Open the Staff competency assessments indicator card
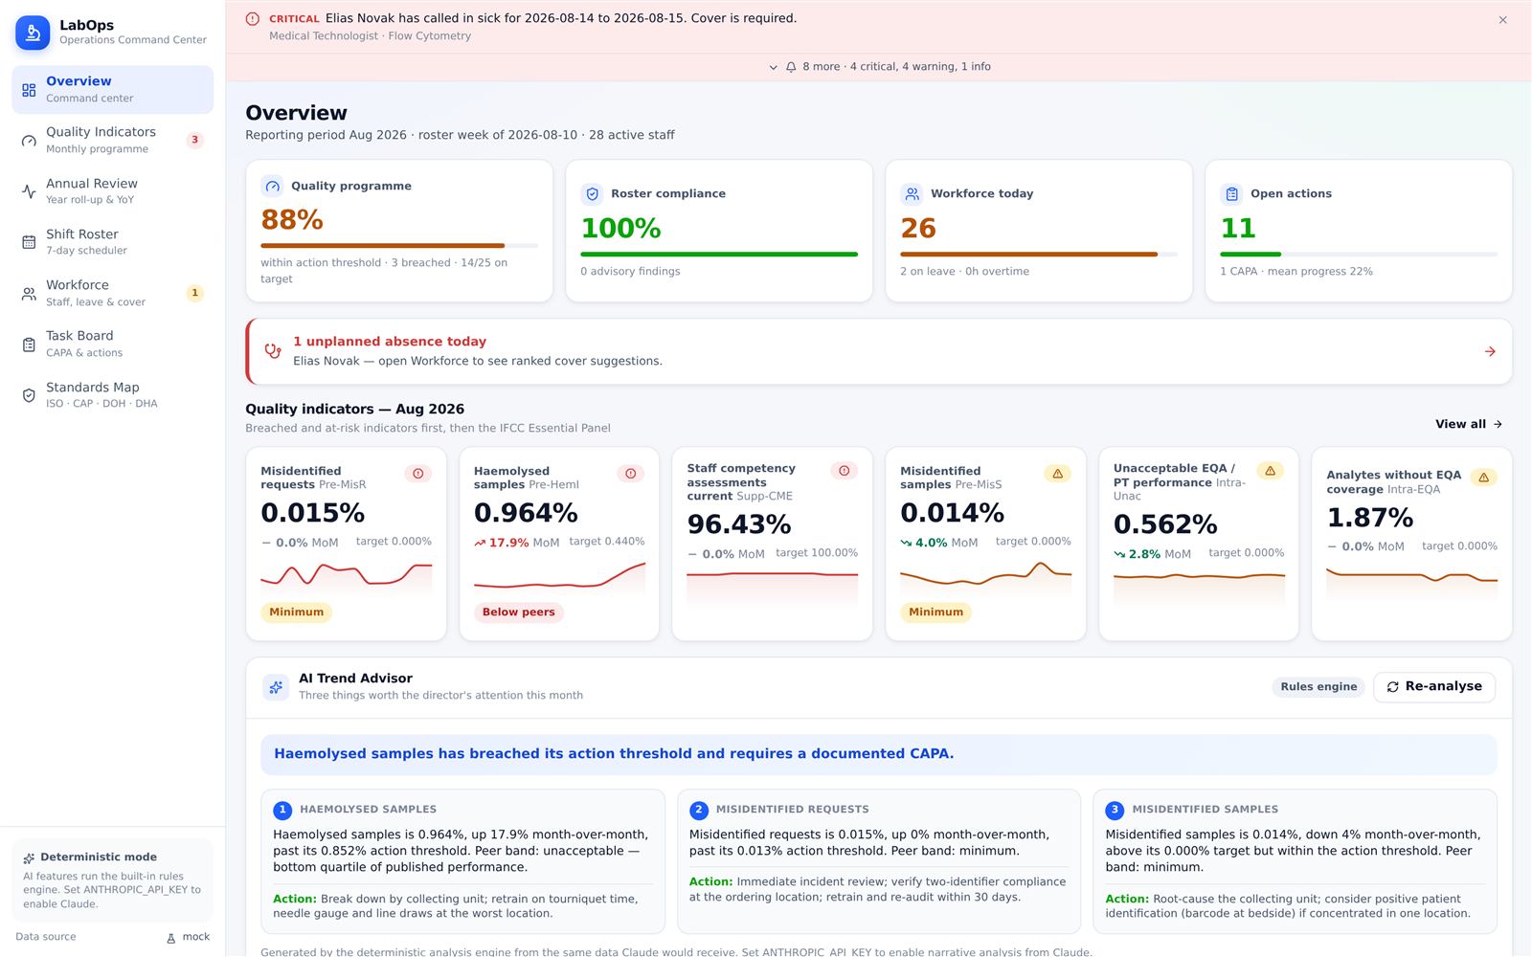This screenshot has width=1532, height=957. coord(773,544)
